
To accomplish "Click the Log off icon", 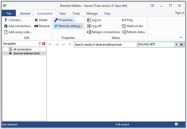I will click(x=89, y=26).
